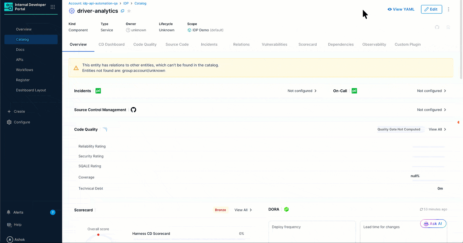Screen dimensions: 463x243
Task: Open the Dependencies tab
Action: pos(341,44)
